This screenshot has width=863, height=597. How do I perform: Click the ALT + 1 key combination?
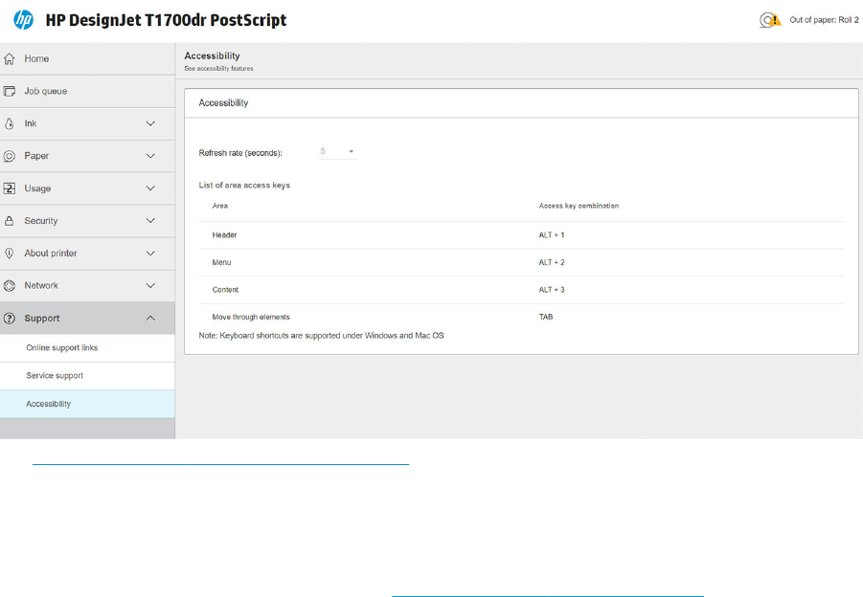[552, 235]
